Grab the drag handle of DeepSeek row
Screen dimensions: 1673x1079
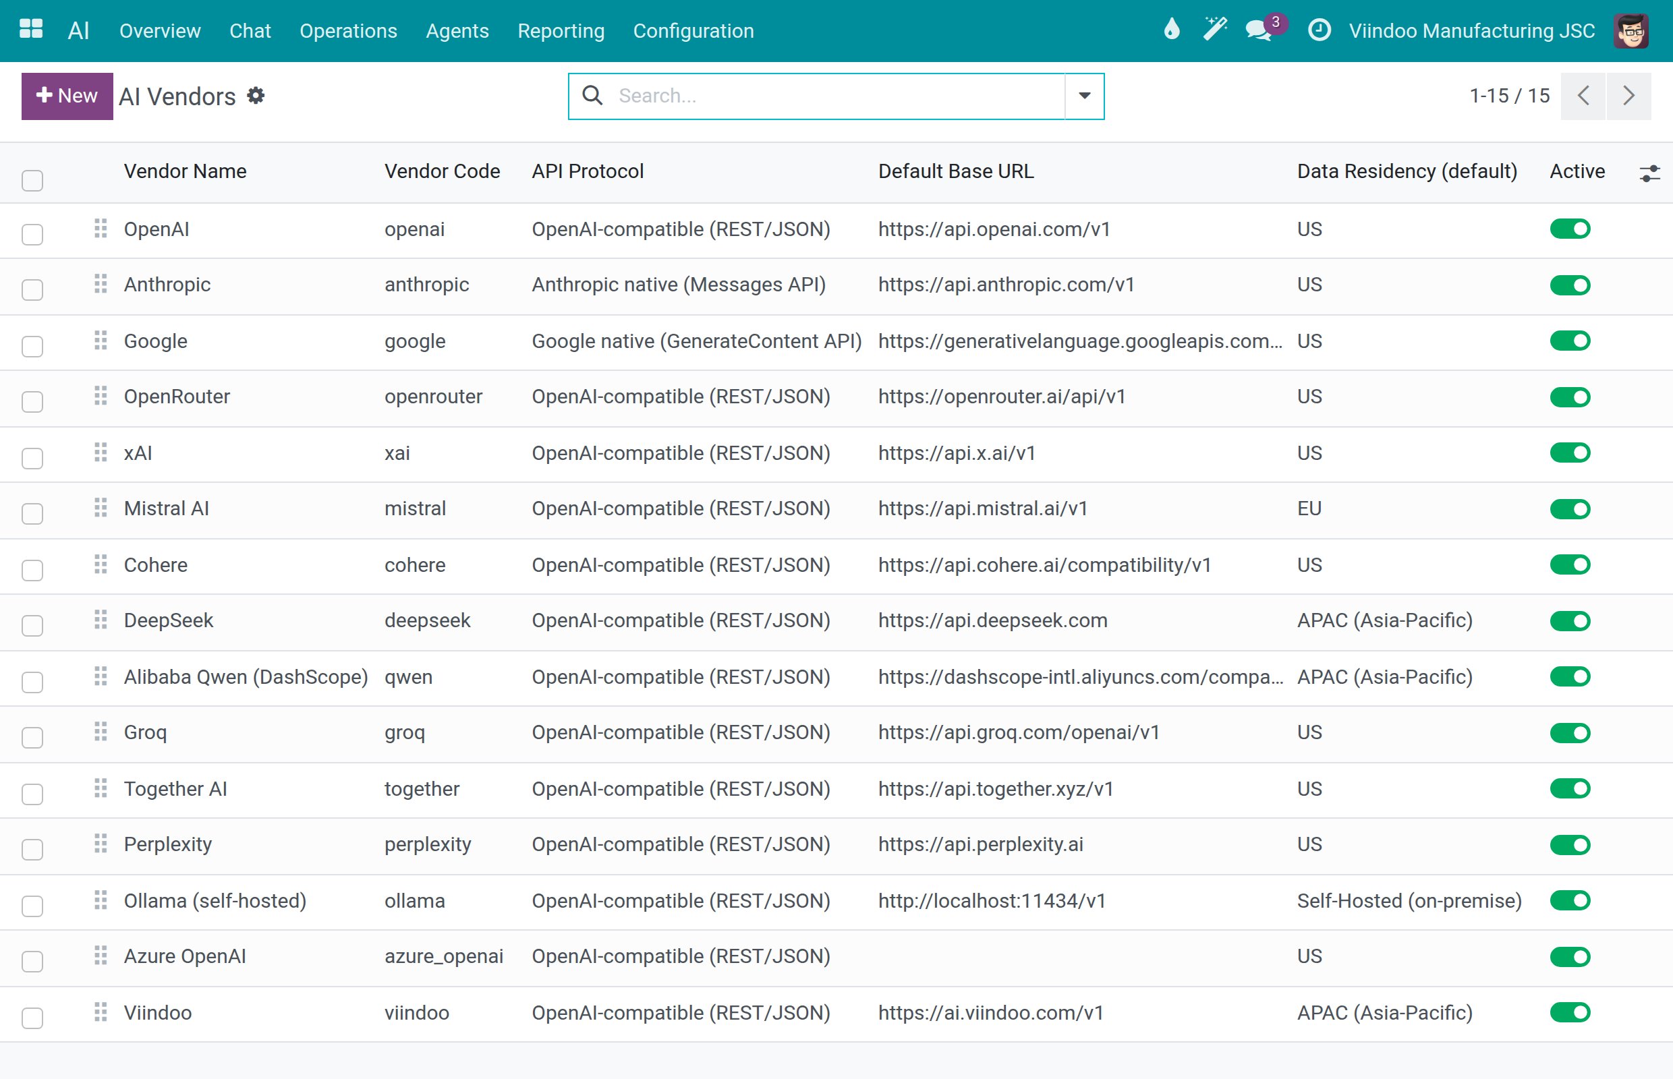[x=101, y=620]
